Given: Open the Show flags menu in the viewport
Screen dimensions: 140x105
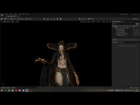Looking at the screenshot, I should tap(17, 22).
